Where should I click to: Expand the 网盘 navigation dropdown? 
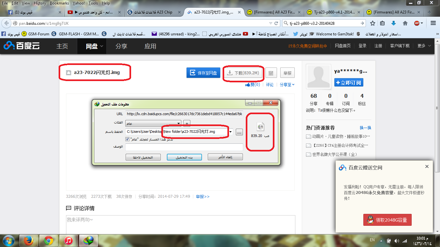coord(101,46)
